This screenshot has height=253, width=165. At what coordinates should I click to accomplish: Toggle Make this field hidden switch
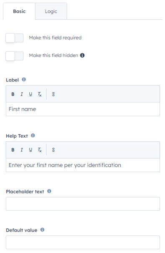pos(15,56)
